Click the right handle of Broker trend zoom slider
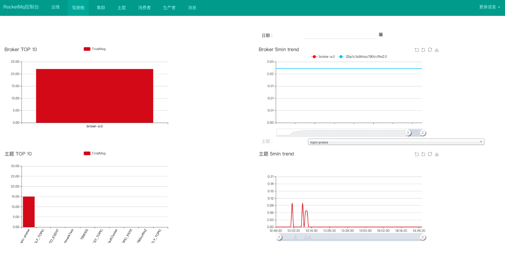 [x=423, y=133]
